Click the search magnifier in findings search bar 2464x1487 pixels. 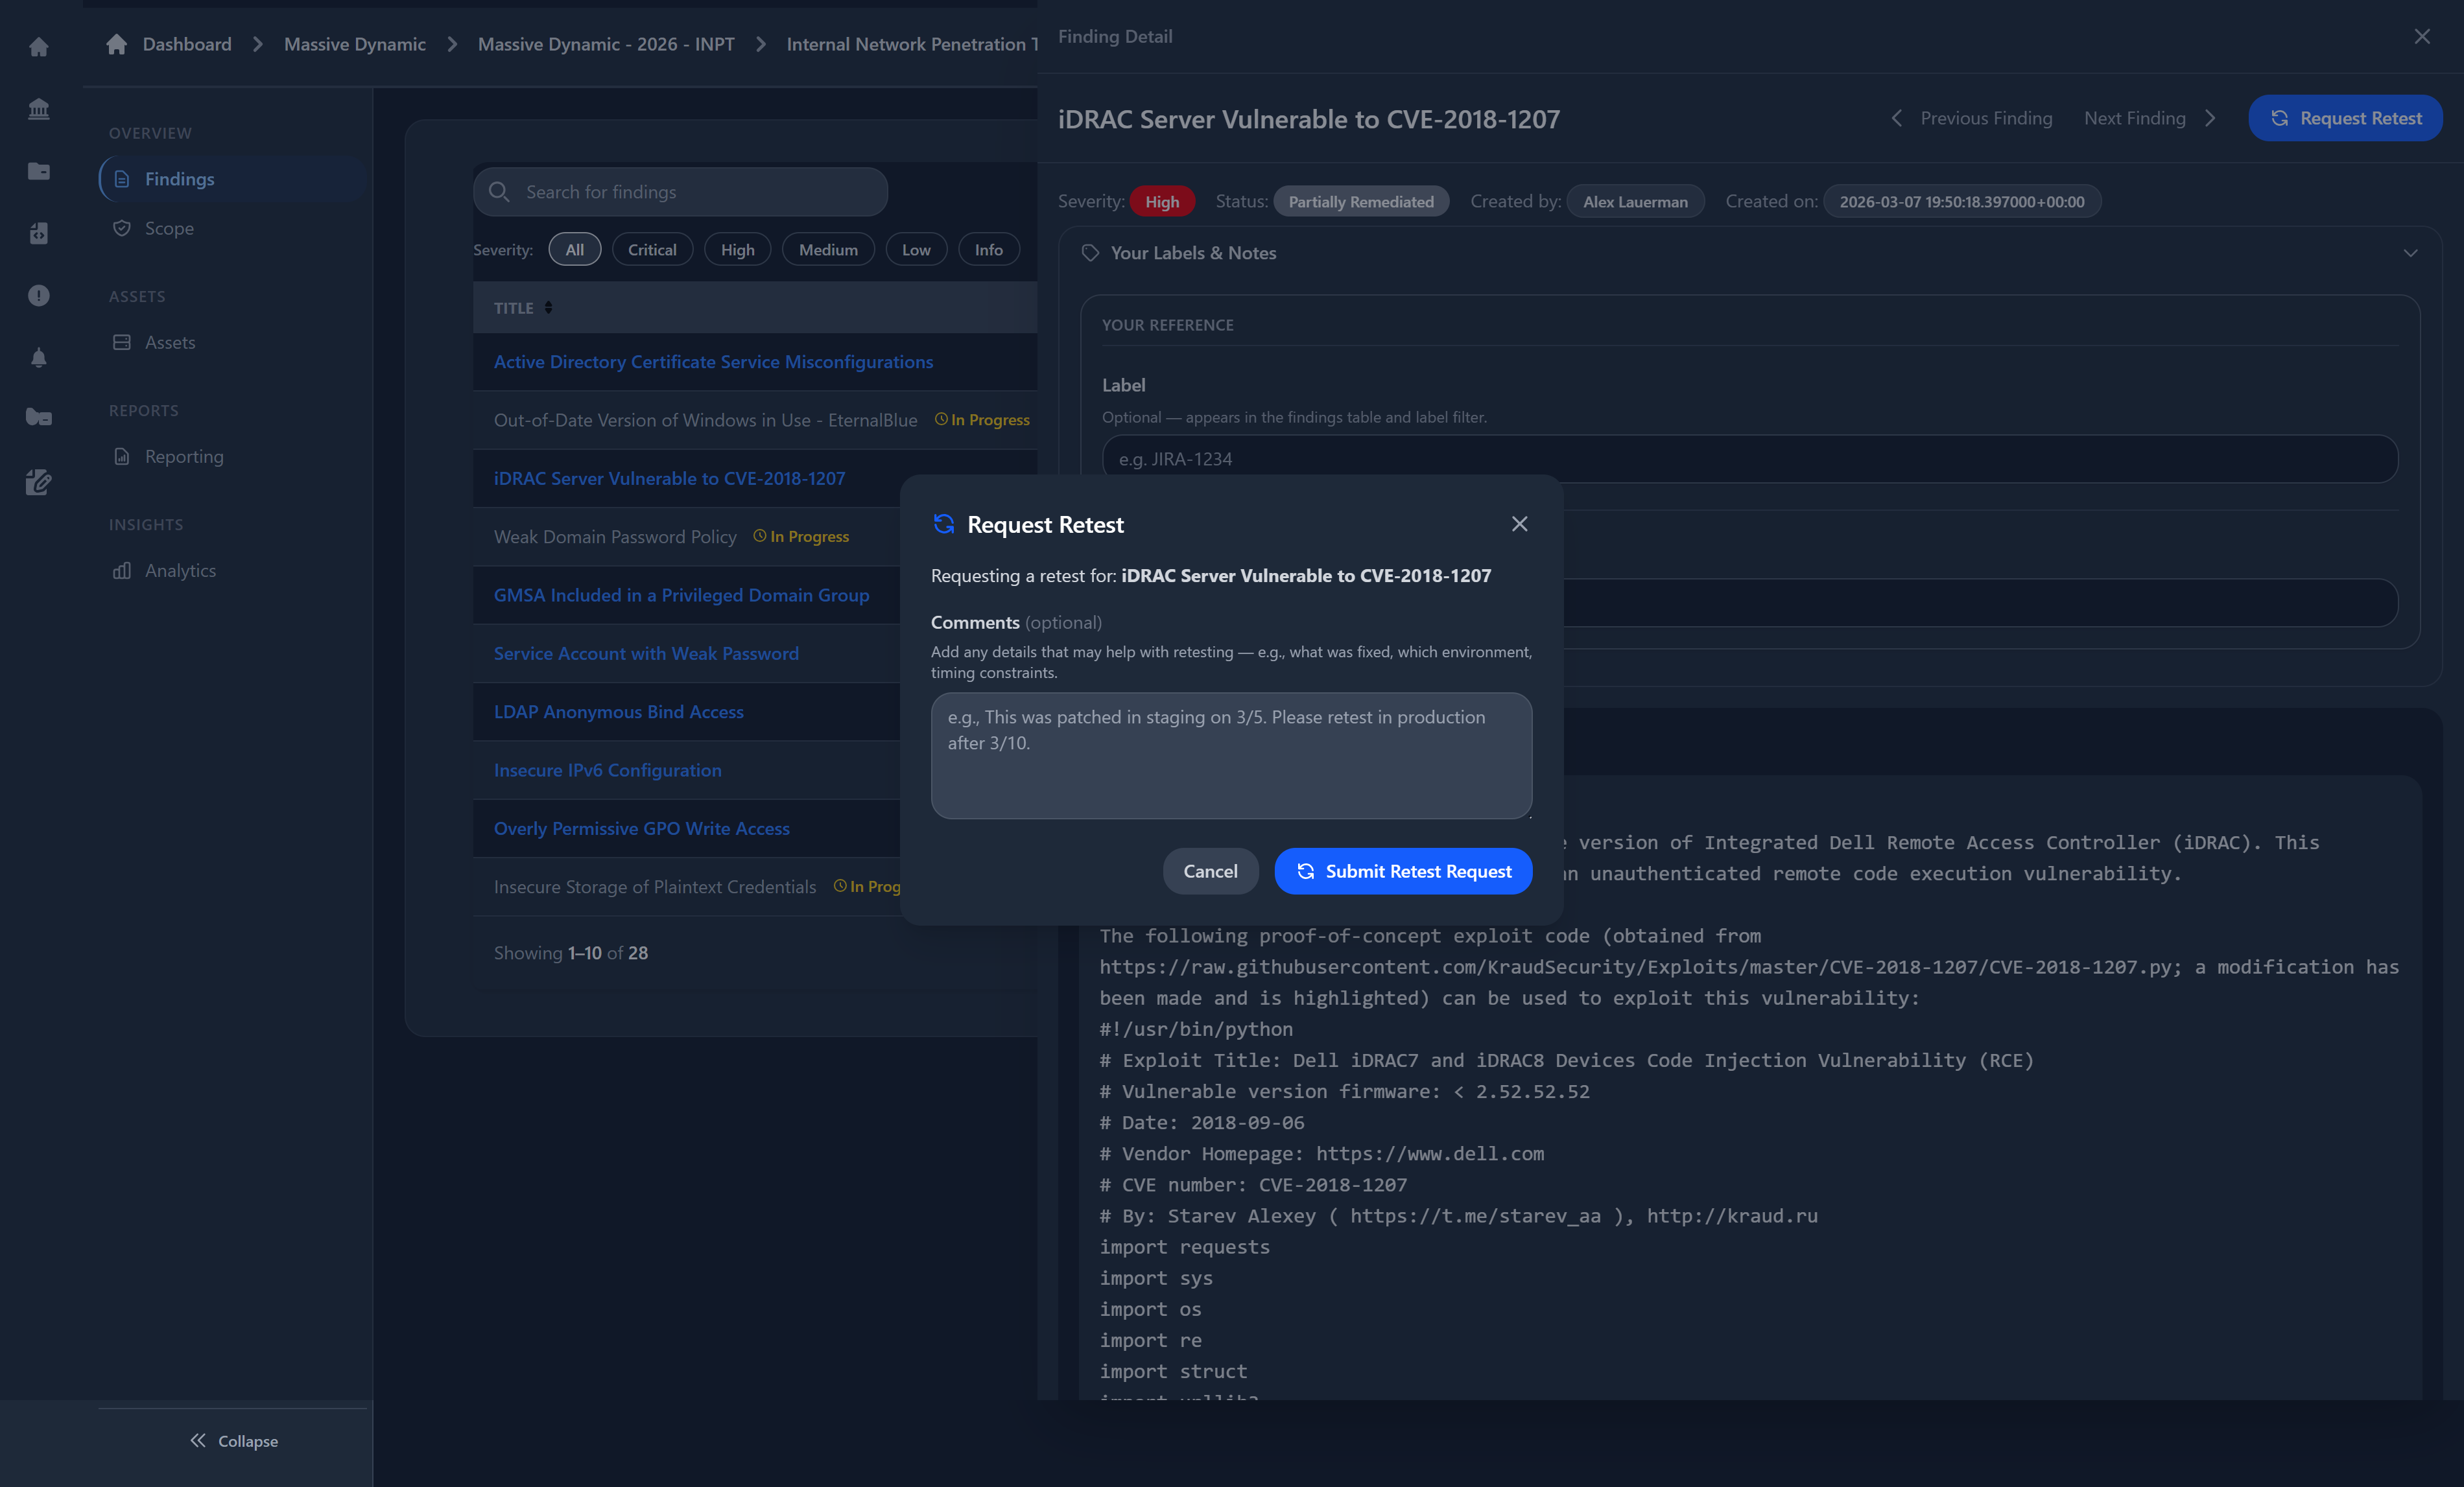pyautogui.click(x=499, y=191)
